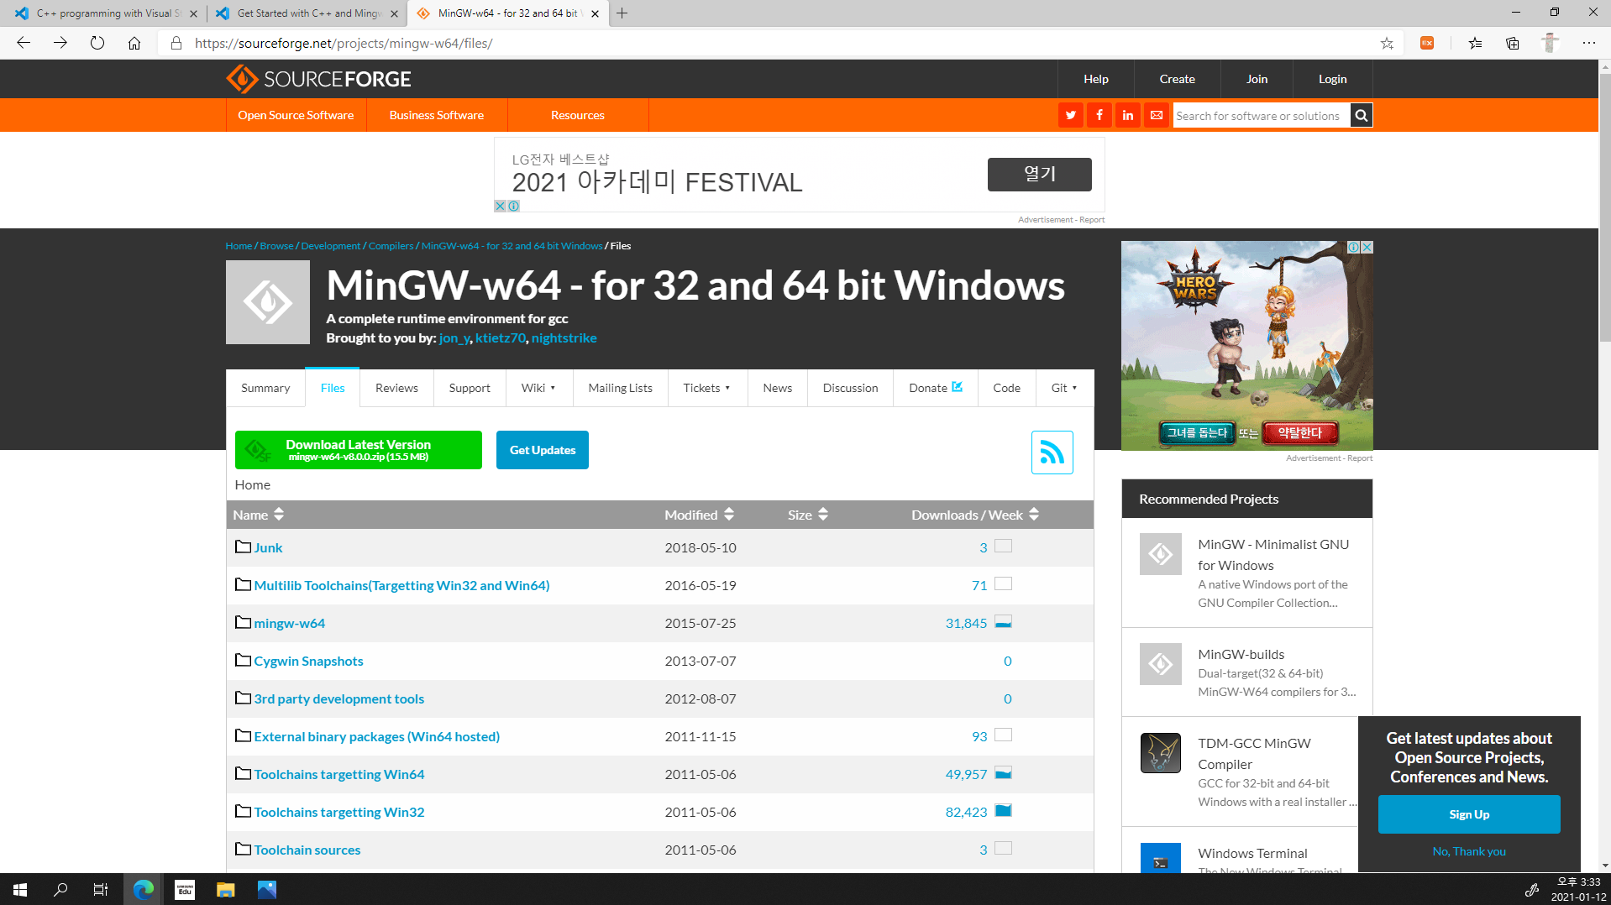Image resolution: width=1611 pixels, height=905 pixels.
Task: Open Task View on taskbar
Action: (x=101, y=889)
